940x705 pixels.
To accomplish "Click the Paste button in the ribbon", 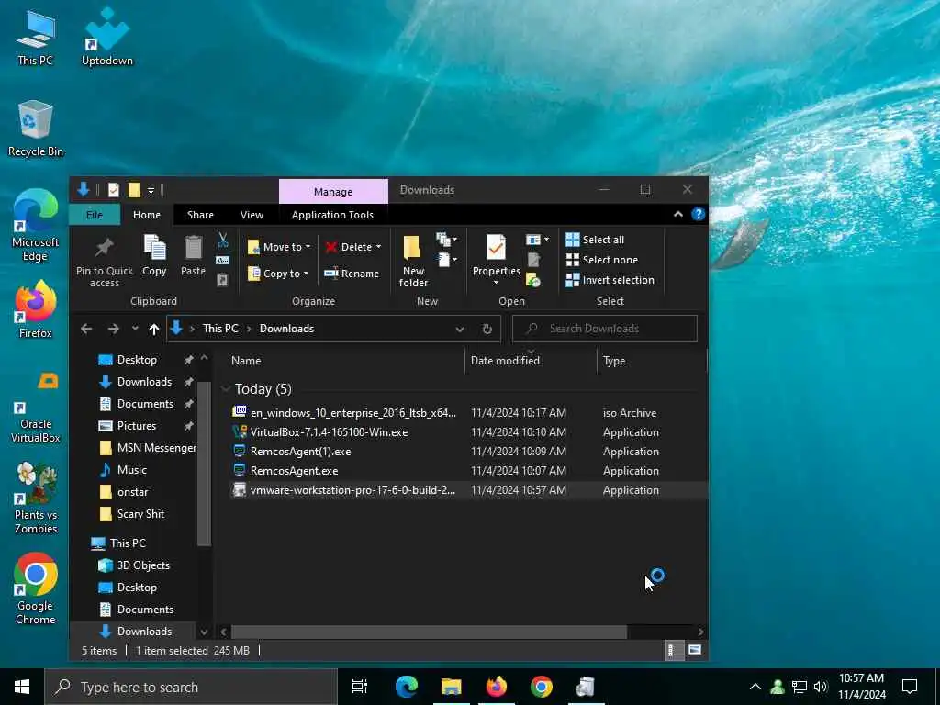I will click(x=193, y=256).
